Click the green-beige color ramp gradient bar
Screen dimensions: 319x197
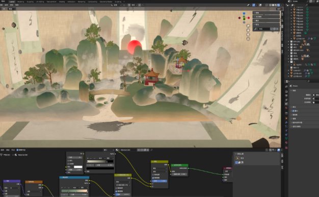[x=75, y=191]
